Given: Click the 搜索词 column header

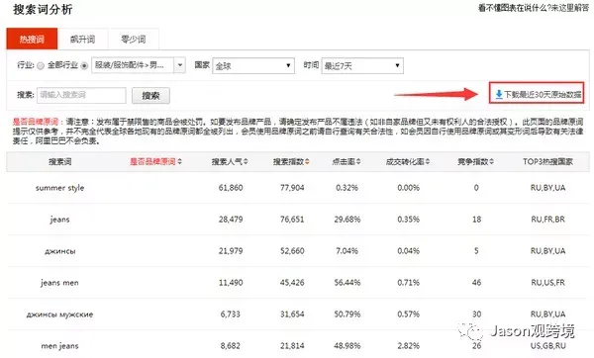Looking at the screenshot, I should click(59, 161).
